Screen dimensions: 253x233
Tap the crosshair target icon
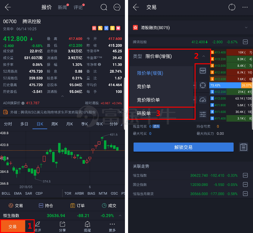[203, 85]
